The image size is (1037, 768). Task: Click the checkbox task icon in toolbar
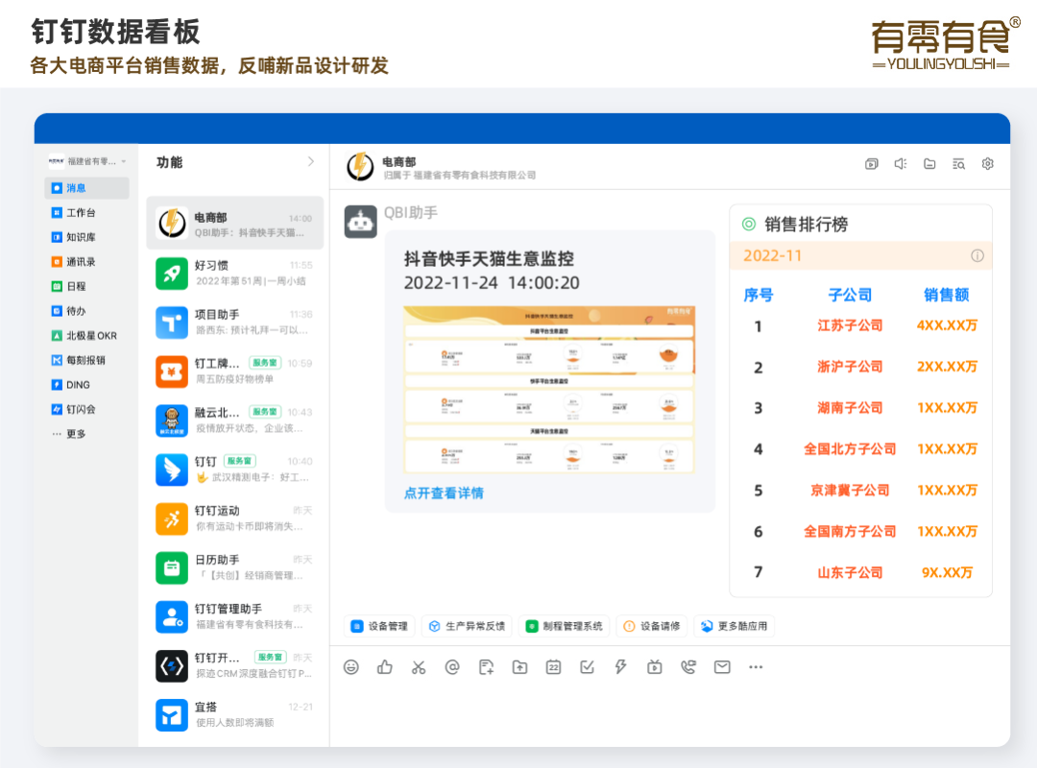(588, 667)
